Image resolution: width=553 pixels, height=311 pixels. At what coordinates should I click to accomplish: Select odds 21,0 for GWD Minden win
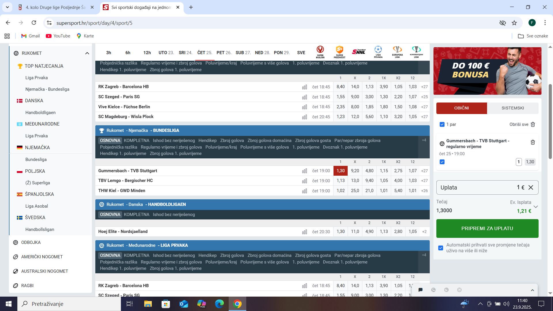(369, 191)
